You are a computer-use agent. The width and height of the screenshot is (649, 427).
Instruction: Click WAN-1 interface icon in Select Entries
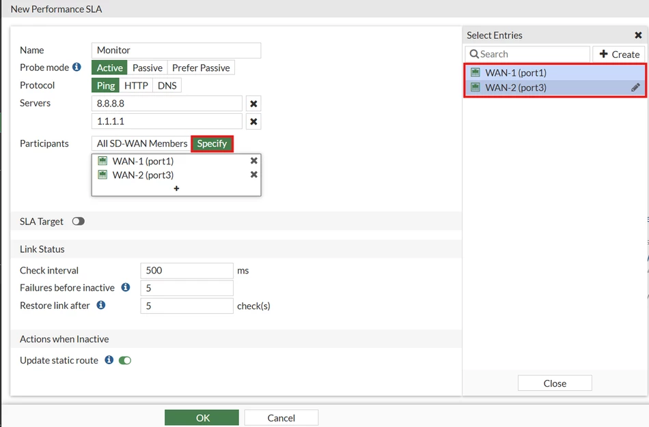pyautogui.click(x=475, y=73)
